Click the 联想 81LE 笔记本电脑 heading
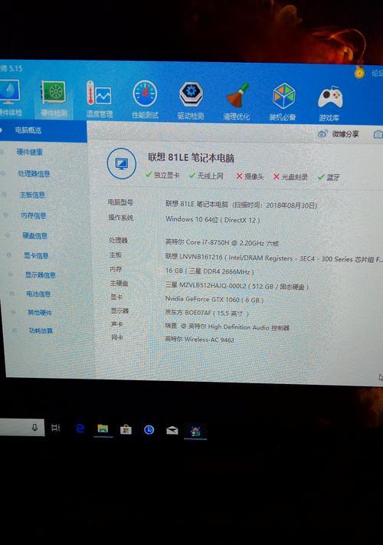The width and height of the screenshot is (383, 545). [x=191, y=158]
